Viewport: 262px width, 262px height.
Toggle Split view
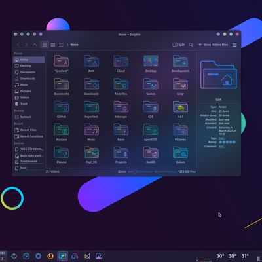coord(178,45)
